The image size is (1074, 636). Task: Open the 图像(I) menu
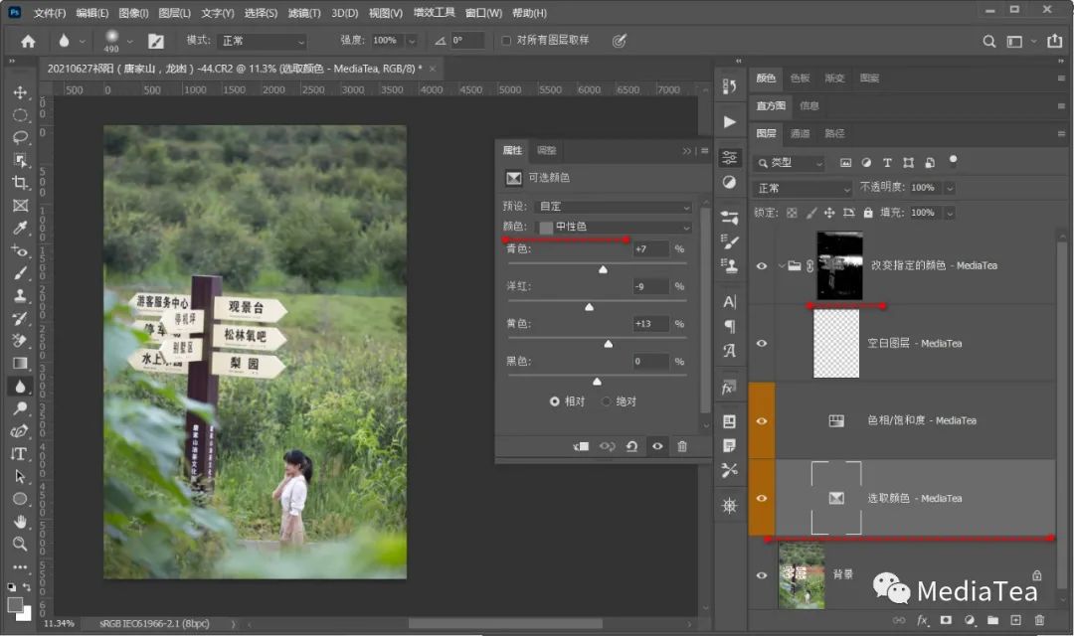pos(133,13)
